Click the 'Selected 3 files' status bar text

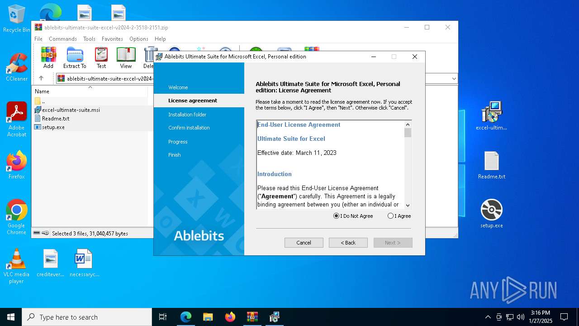90,233
